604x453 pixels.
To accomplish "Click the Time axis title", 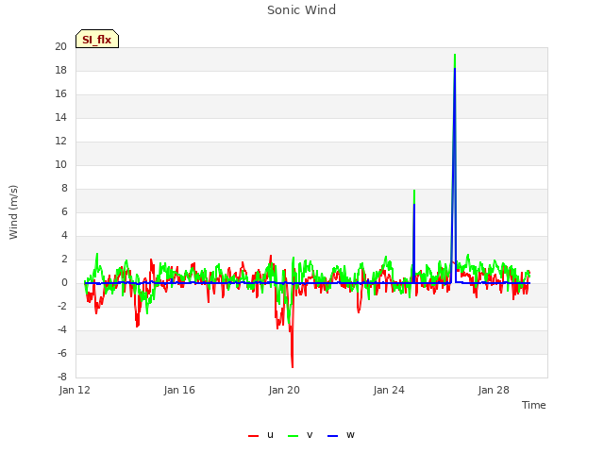I will tap(534, 405).
